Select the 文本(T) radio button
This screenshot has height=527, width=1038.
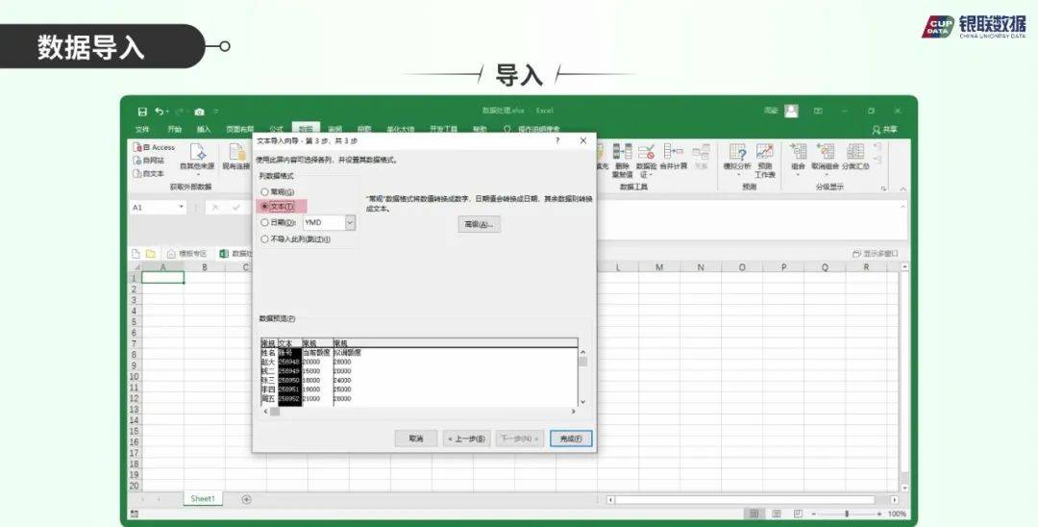click(265, 207)
